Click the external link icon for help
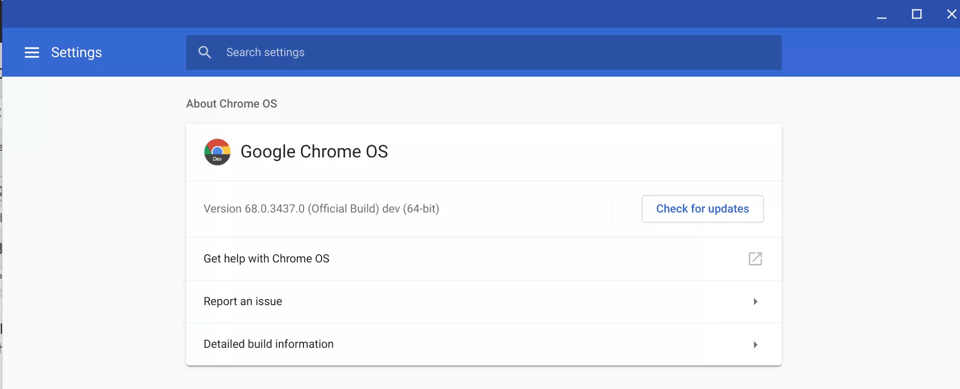 [755, 259]
